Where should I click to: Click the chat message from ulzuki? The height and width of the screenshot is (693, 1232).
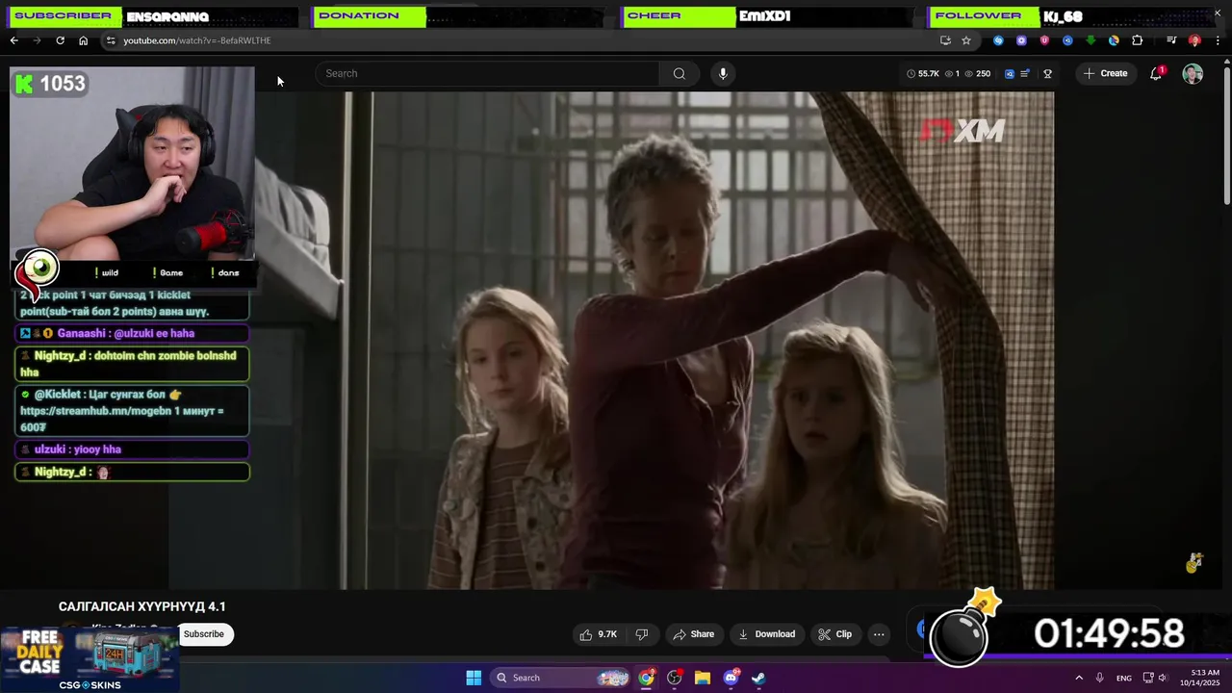132,449
